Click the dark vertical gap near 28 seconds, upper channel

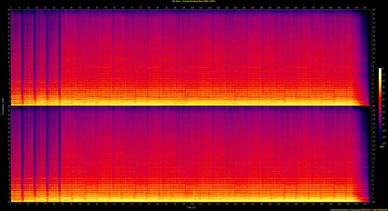[x=60, y=53]
